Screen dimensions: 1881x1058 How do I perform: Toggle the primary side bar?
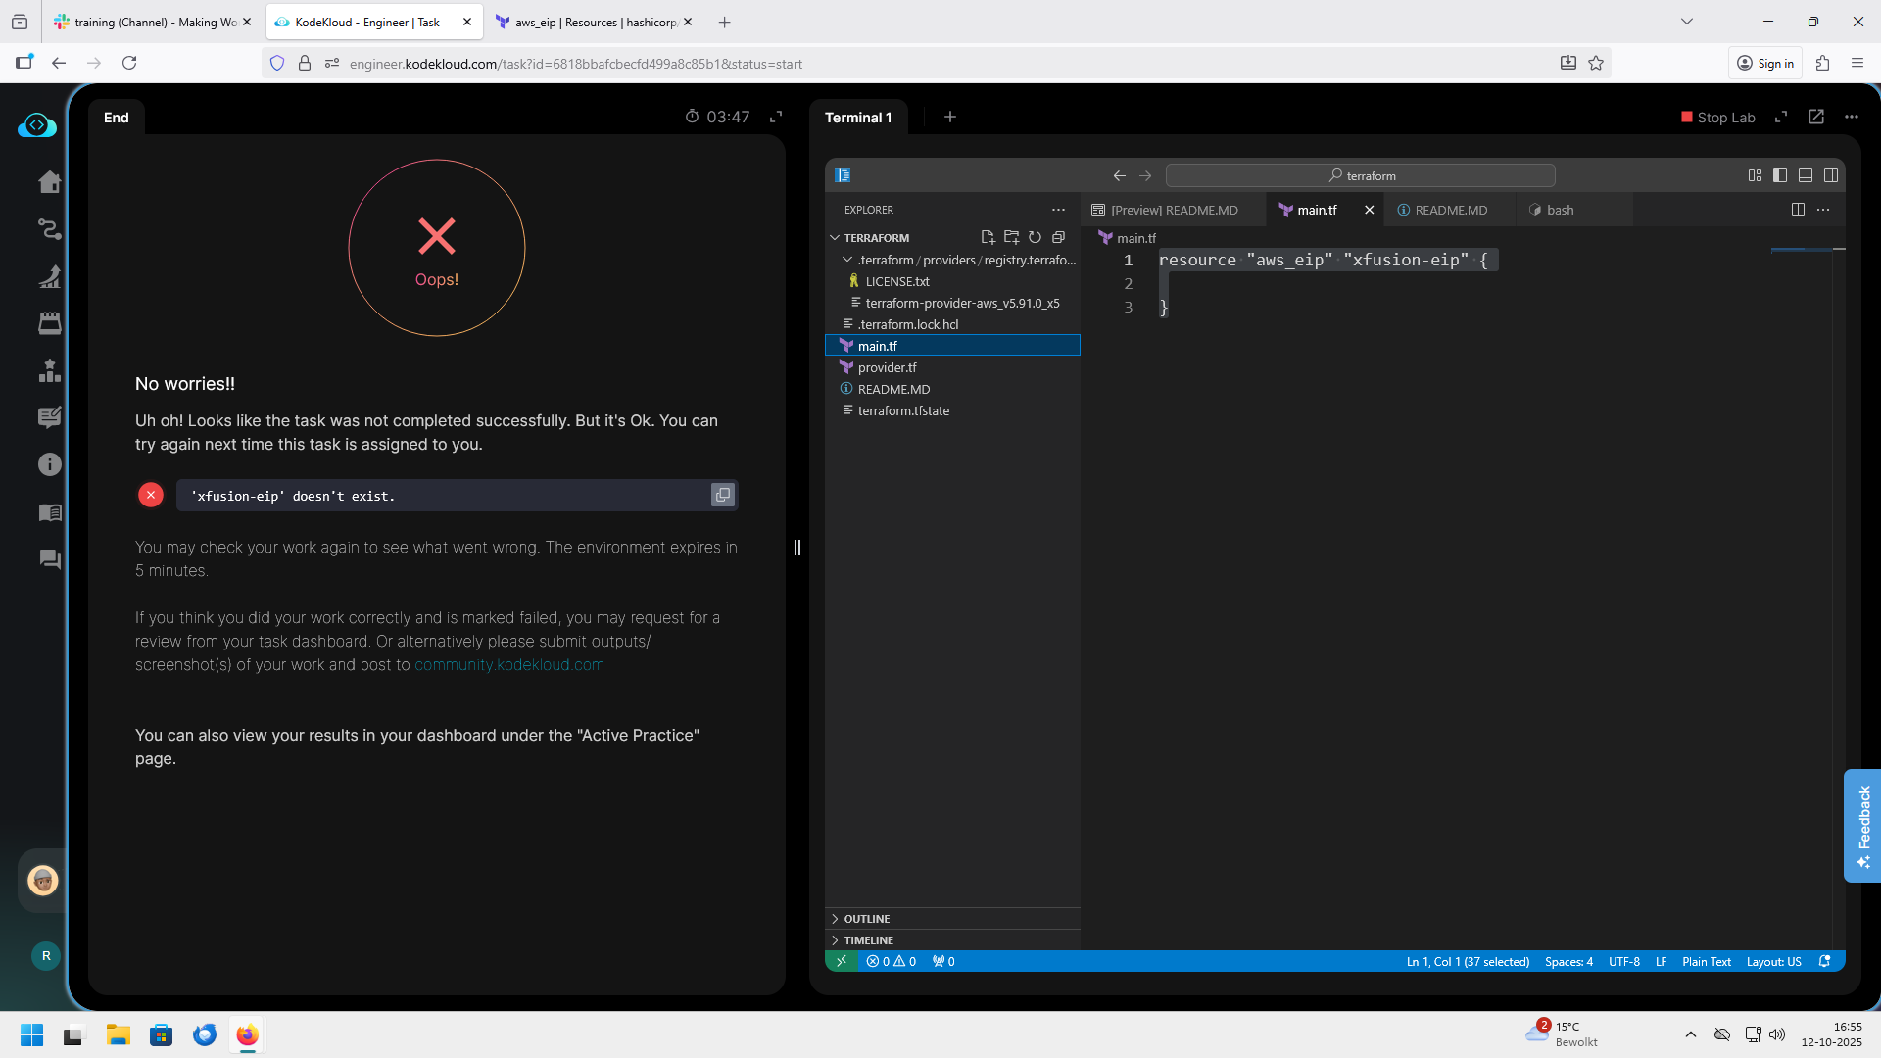pyautogui.click(x=1780, y=175)
